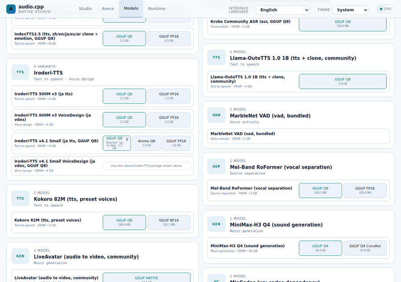
Task: Click the LiveAvatar GEN badge icon
Action: coord(20,256)
